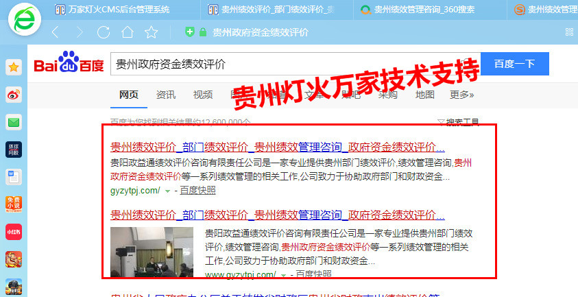Open the green mail icon in sidebar
578x297 pixels.
[x=14, y=122]
